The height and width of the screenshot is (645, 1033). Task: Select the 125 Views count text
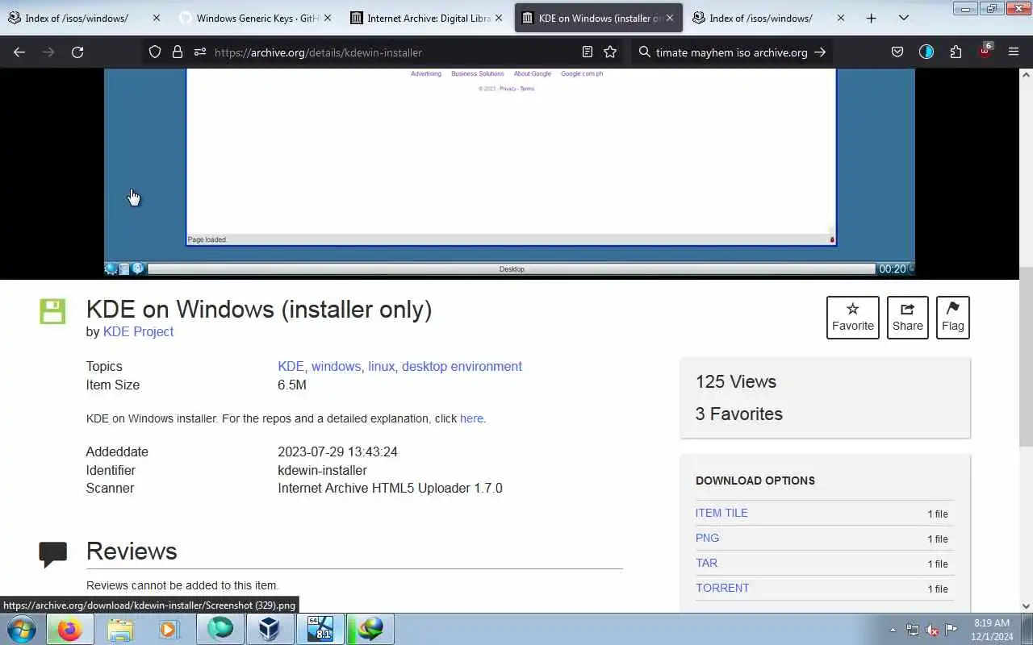(x=736, y=381)
